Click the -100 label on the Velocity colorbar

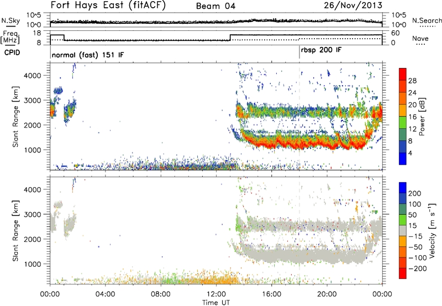coord(418,257)
